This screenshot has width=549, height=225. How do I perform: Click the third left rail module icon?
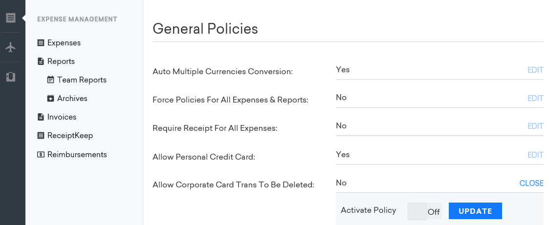[x=11, y=77]
